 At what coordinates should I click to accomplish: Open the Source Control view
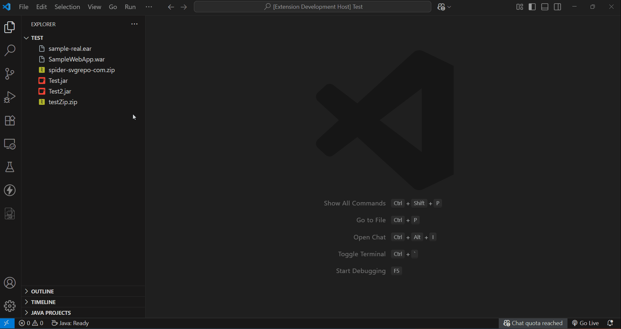coord(10,74)
